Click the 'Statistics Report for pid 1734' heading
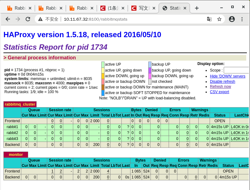Screen dimensions: 250x190 point(55,47)
